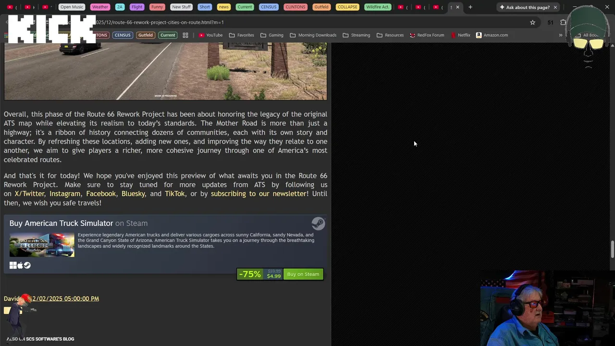Expand the 2A tab group

[120, 7]
